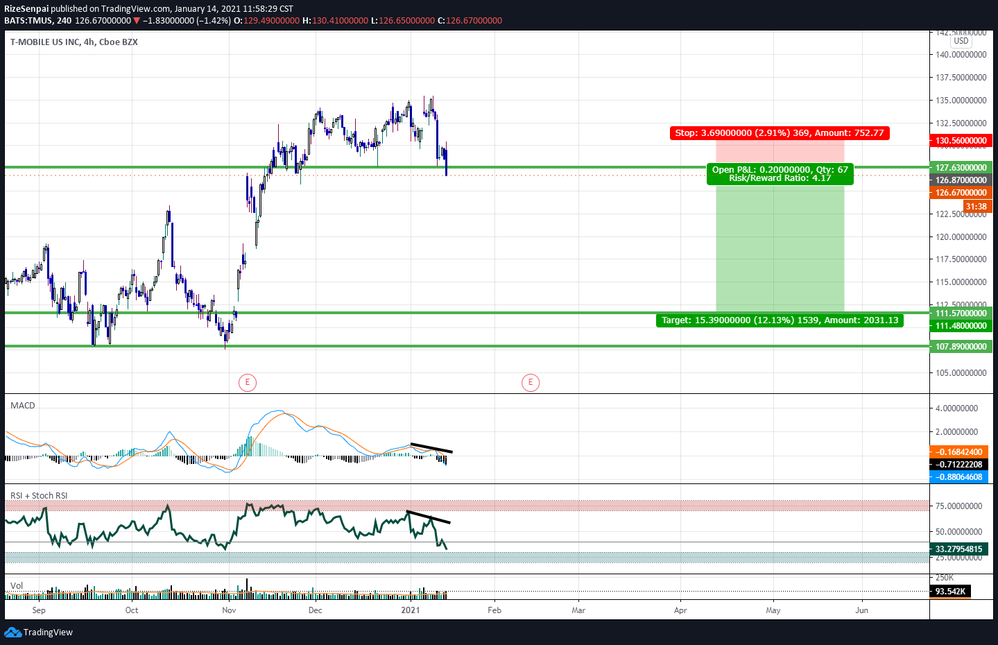
Task: Click the Jun label on time axis
Action: click(862, 610)
